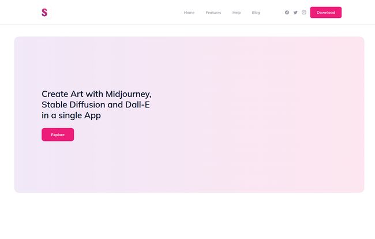Viewport: 375px width, 239px height.
Task: Open the Instagram social icon
Action: click(x=303, y=13)
